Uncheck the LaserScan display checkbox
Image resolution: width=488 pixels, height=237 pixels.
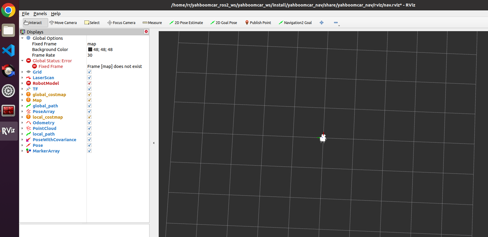click(89, 78)
